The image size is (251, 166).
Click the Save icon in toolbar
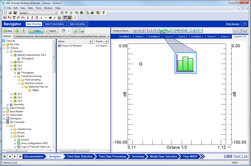tap(15, 13)
